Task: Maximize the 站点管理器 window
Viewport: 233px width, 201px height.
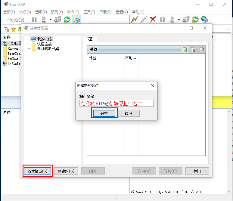Action: 191,28
